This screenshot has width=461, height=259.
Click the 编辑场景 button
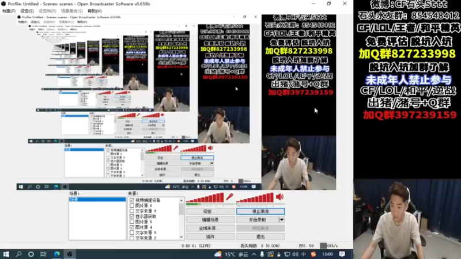210,220
